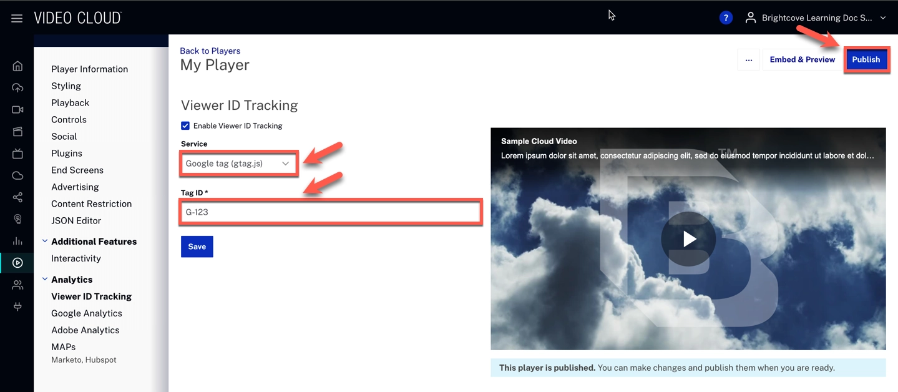Click into the Tag ID field
The image size is (898, 392).
pos(330,212)
